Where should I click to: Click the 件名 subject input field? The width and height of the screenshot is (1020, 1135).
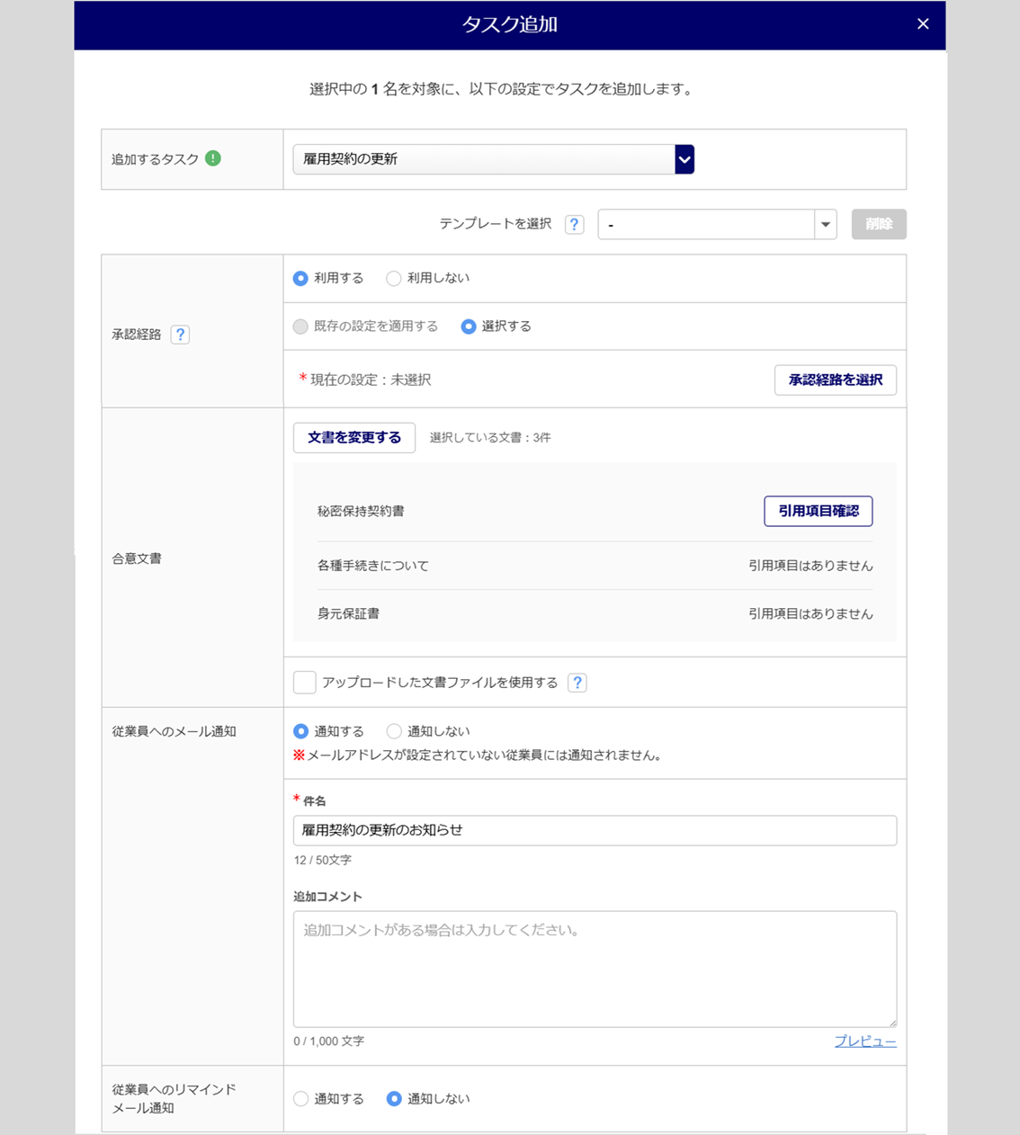[x=595, y=830]
